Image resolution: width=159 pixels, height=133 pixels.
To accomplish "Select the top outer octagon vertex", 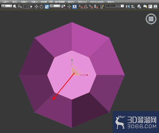I will tap(72, 22).
